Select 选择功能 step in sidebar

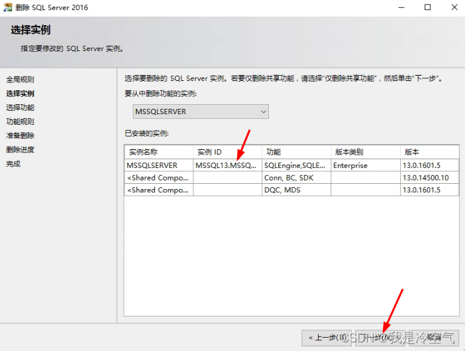[20, 107]
